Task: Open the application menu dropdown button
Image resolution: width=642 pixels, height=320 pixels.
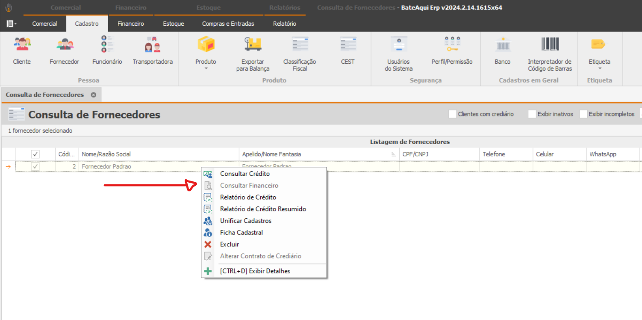Action: [12, 24]
